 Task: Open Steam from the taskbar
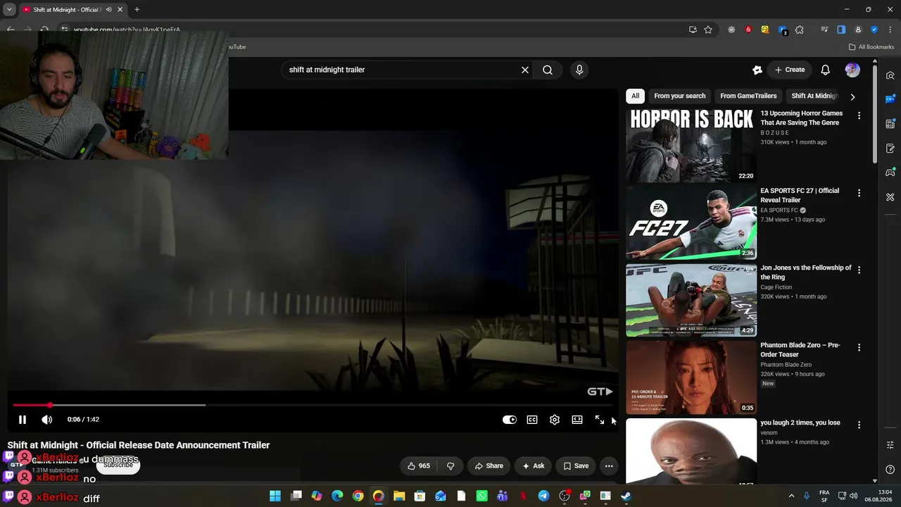pyautogui.click(x=626, y=496)
